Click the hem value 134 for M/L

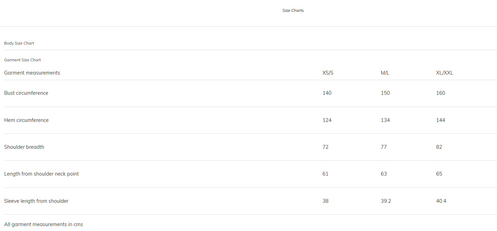pos(385,120)
